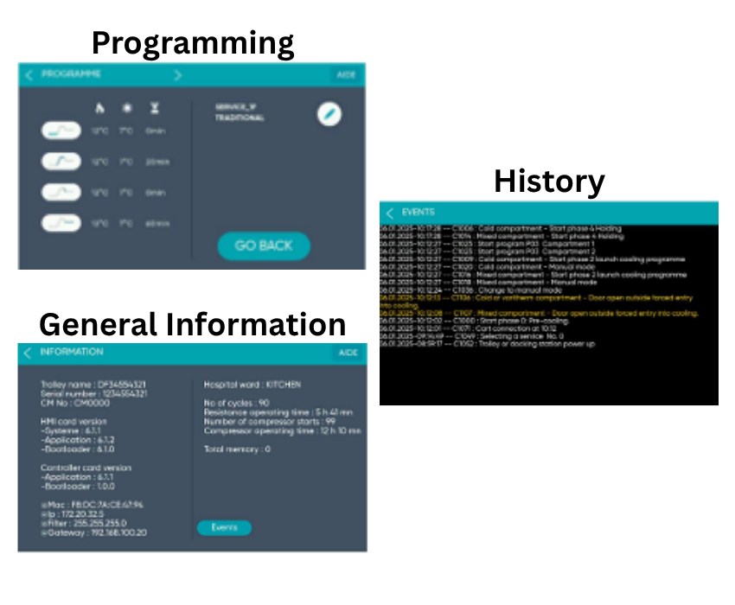
Task: Select Mixed compartment launch cooling programme event
Action: pyautogui.click(x=534, y=275)
